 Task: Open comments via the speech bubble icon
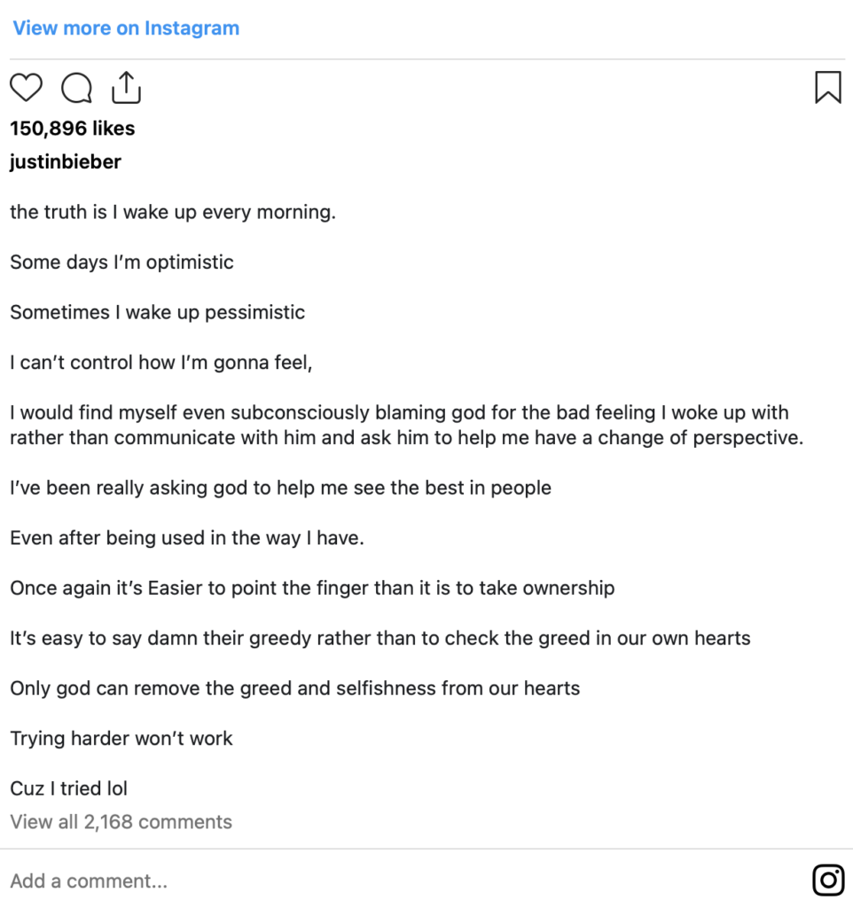pyautogui.click(x=76, y=88)
